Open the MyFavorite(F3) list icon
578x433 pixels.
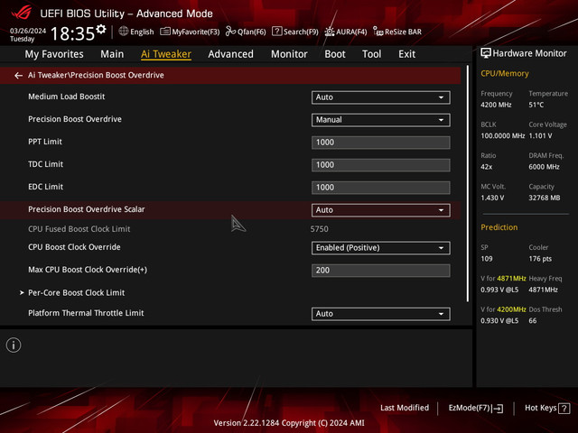click(165, 32)
